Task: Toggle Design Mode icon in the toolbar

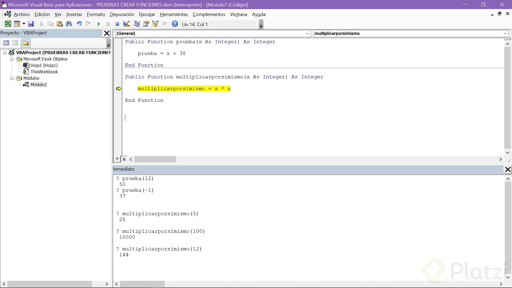Action: pyautogui.click(x=126, y=24)
